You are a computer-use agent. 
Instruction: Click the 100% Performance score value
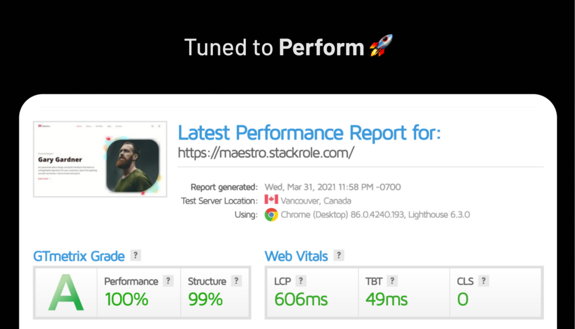click(x=126, y=299)
